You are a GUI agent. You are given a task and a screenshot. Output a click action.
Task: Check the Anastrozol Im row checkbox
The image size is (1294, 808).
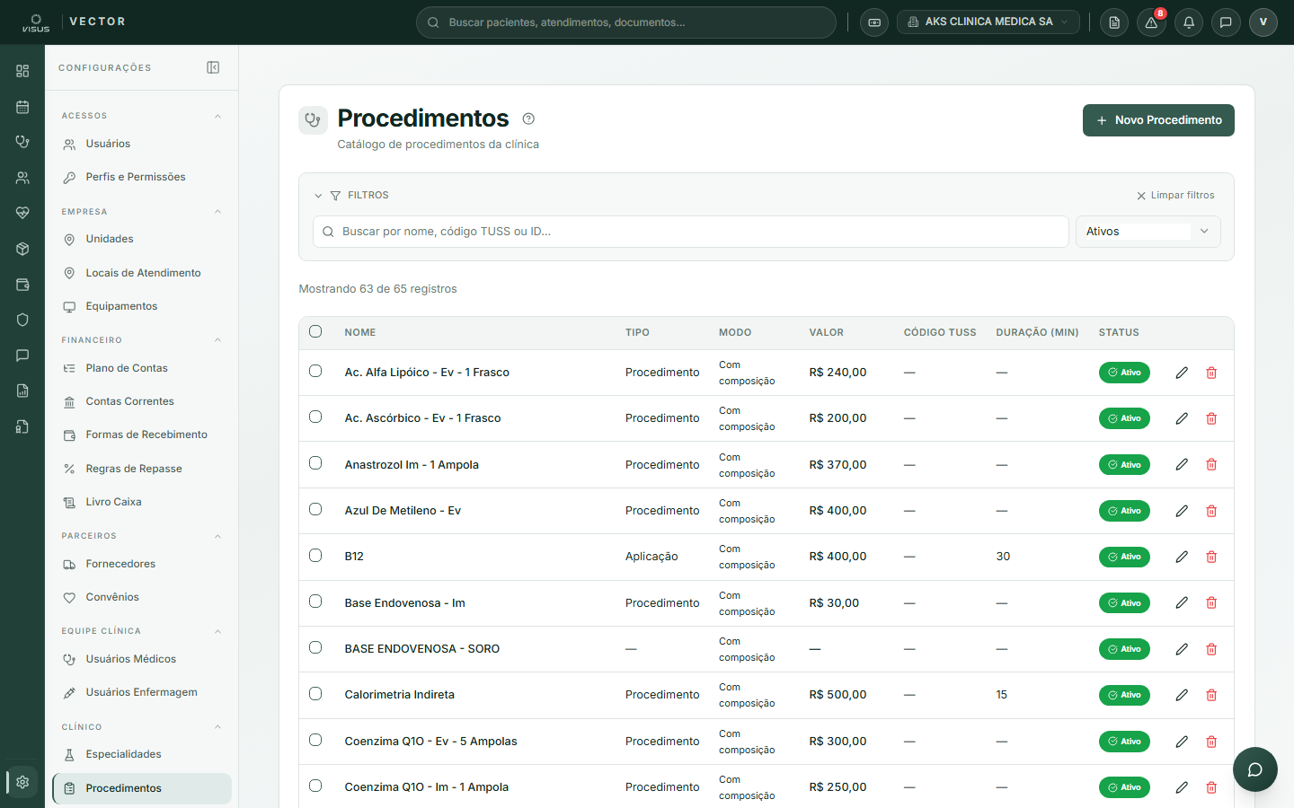coord(315,463)
